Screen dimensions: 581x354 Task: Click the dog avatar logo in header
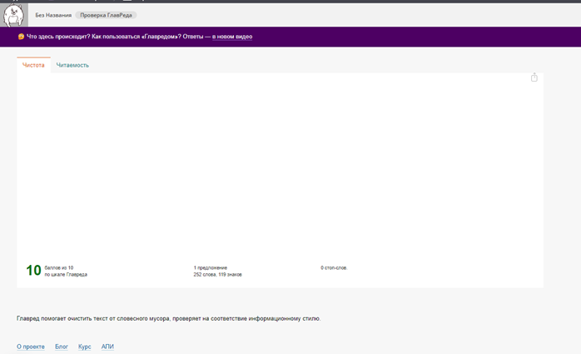[x=14, y=14]
